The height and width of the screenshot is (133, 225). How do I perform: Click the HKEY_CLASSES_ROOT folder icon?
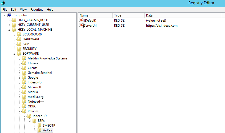pyautogui.click(x=14, y=20)
